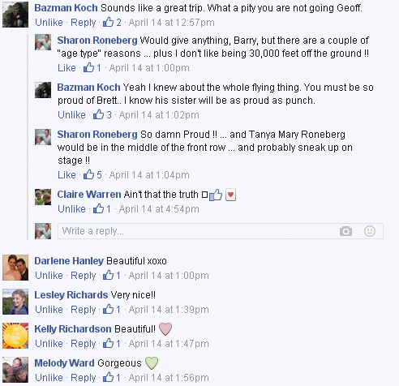Open the April 14 at 1:47pm timestamp
This screenshot has height=386, width=399.
click(169, 344)
